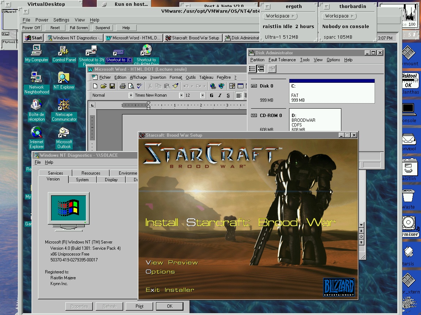Switch Disk Administrator to Volumes view icon
Viewport: 421px width, 315px height.
[253, 69]
